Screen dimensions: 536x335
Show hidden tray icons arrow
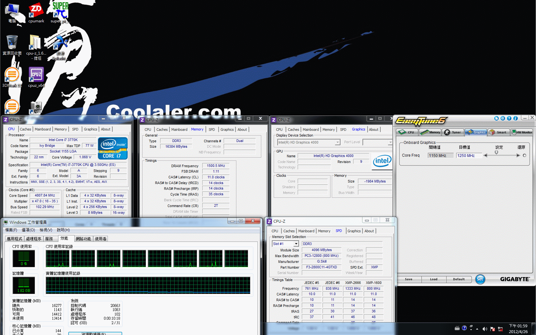[x=477, y=329]
